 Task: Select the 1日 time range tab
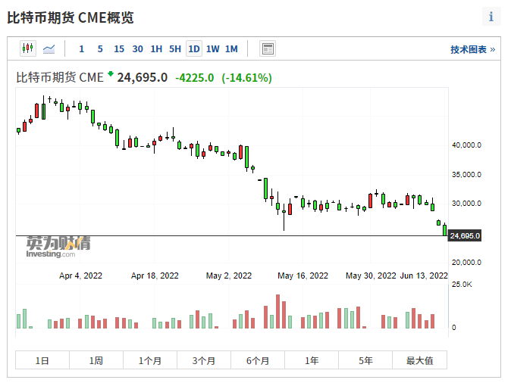click(42, 360)
